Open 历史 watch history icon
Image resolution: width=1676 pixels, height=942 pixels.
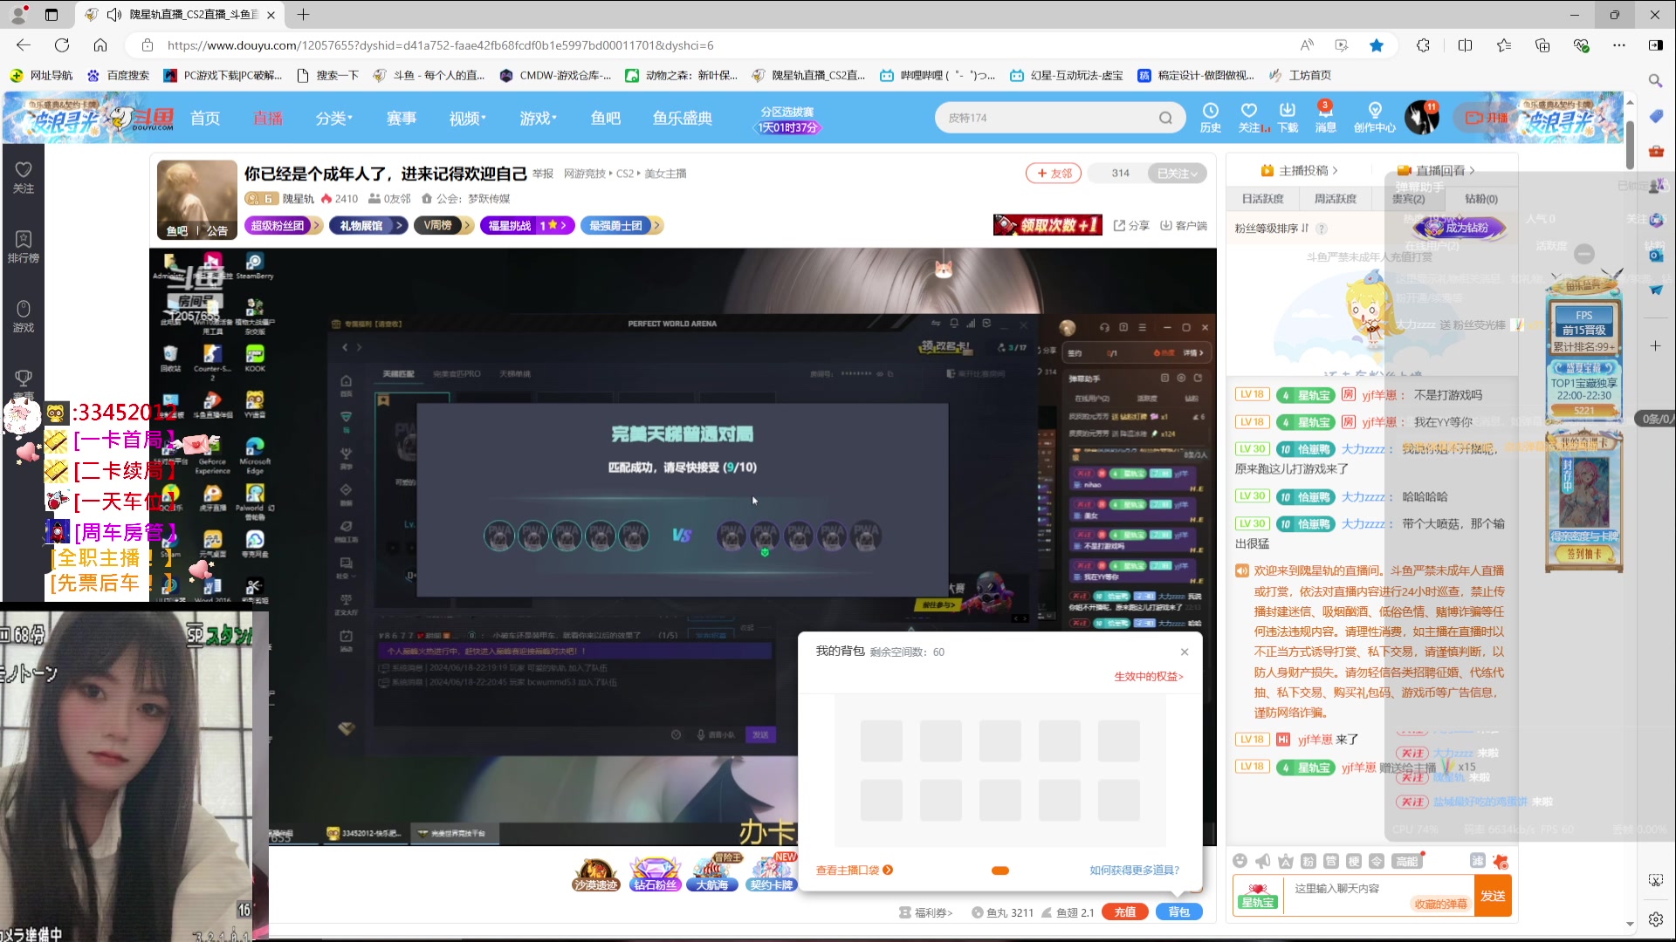(1211, 117)
